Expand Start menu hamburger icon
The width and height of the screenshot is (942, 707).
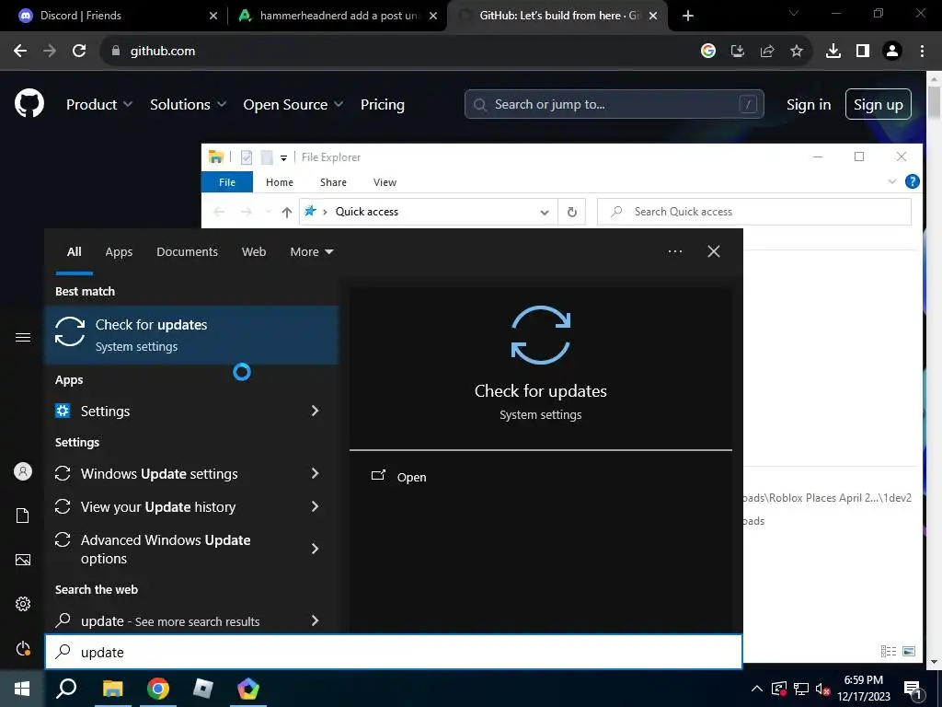[23, 337]
